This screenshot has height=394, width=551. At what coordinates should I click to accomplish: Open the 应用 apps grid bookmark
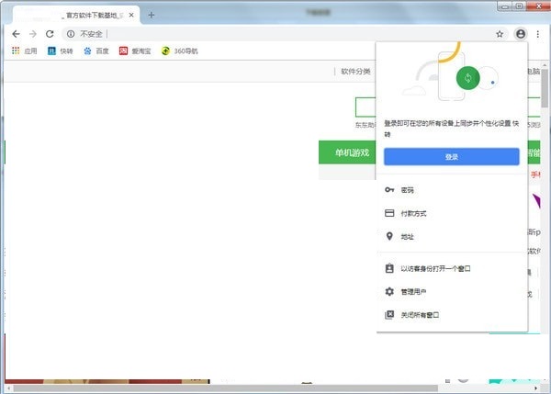[24, 51]
